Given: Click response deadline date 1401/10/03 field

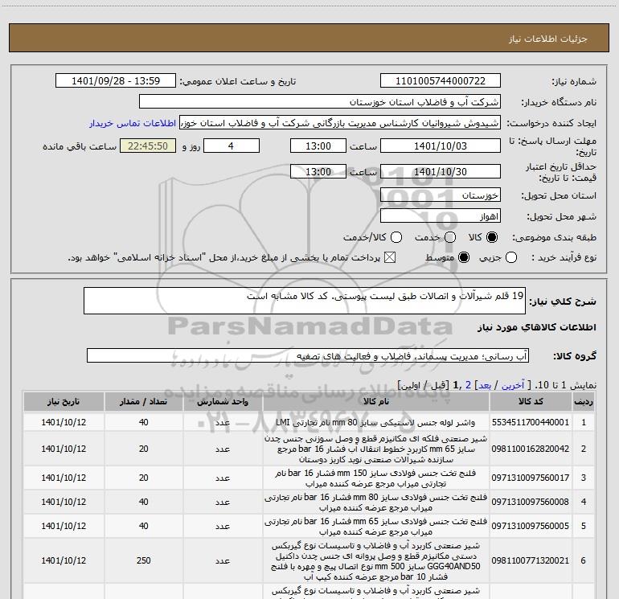Looking at the screenshot, I should pyautogui.click(x=441, y=146).
